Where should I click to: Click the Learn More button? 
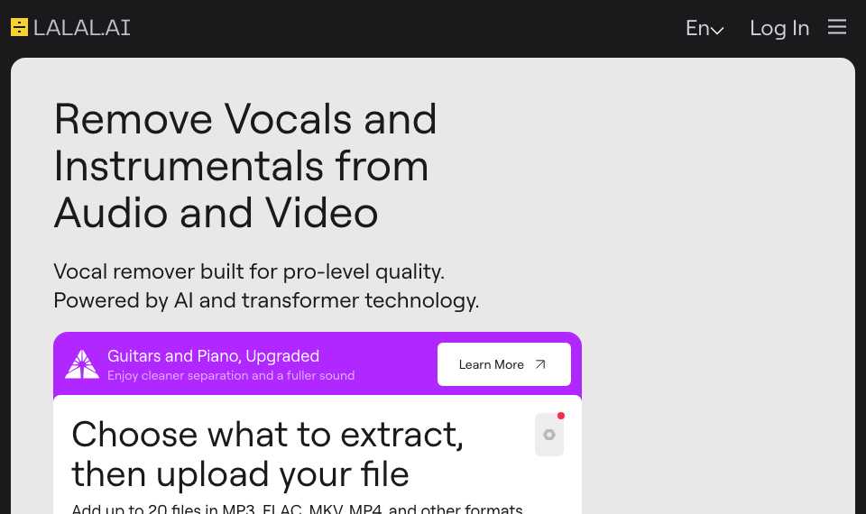pos(503,364)
